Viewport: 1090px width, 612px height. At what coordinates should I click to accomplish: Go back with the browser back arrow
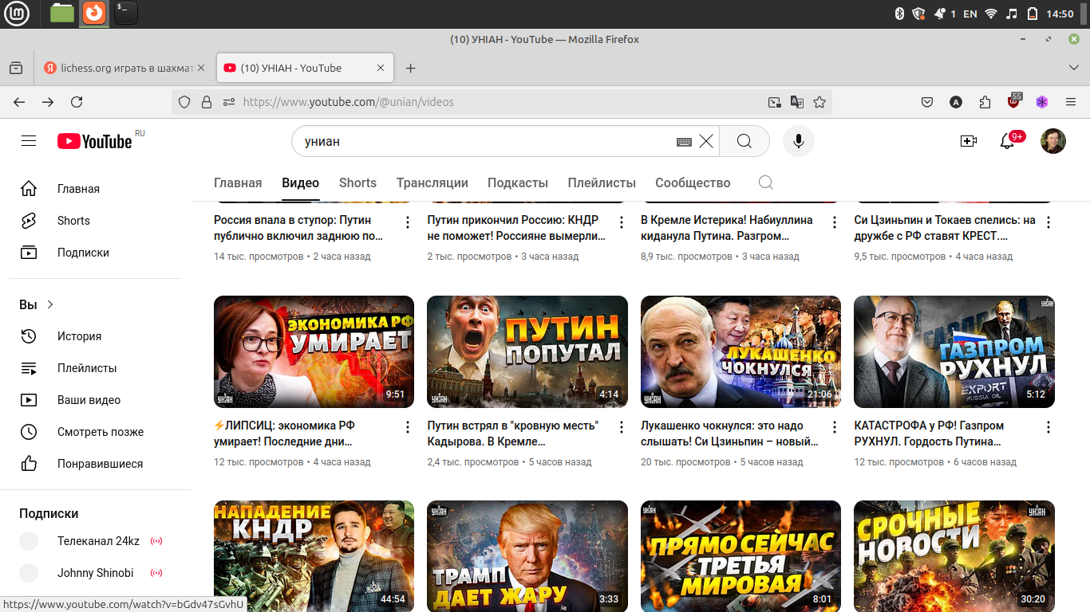[x=19, y=102]
